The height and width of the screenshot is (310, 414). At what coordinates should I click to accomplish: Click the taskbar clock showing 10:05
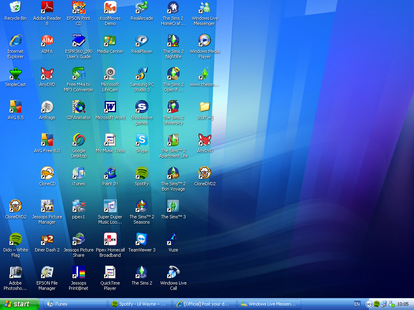[x=403, y=304]
